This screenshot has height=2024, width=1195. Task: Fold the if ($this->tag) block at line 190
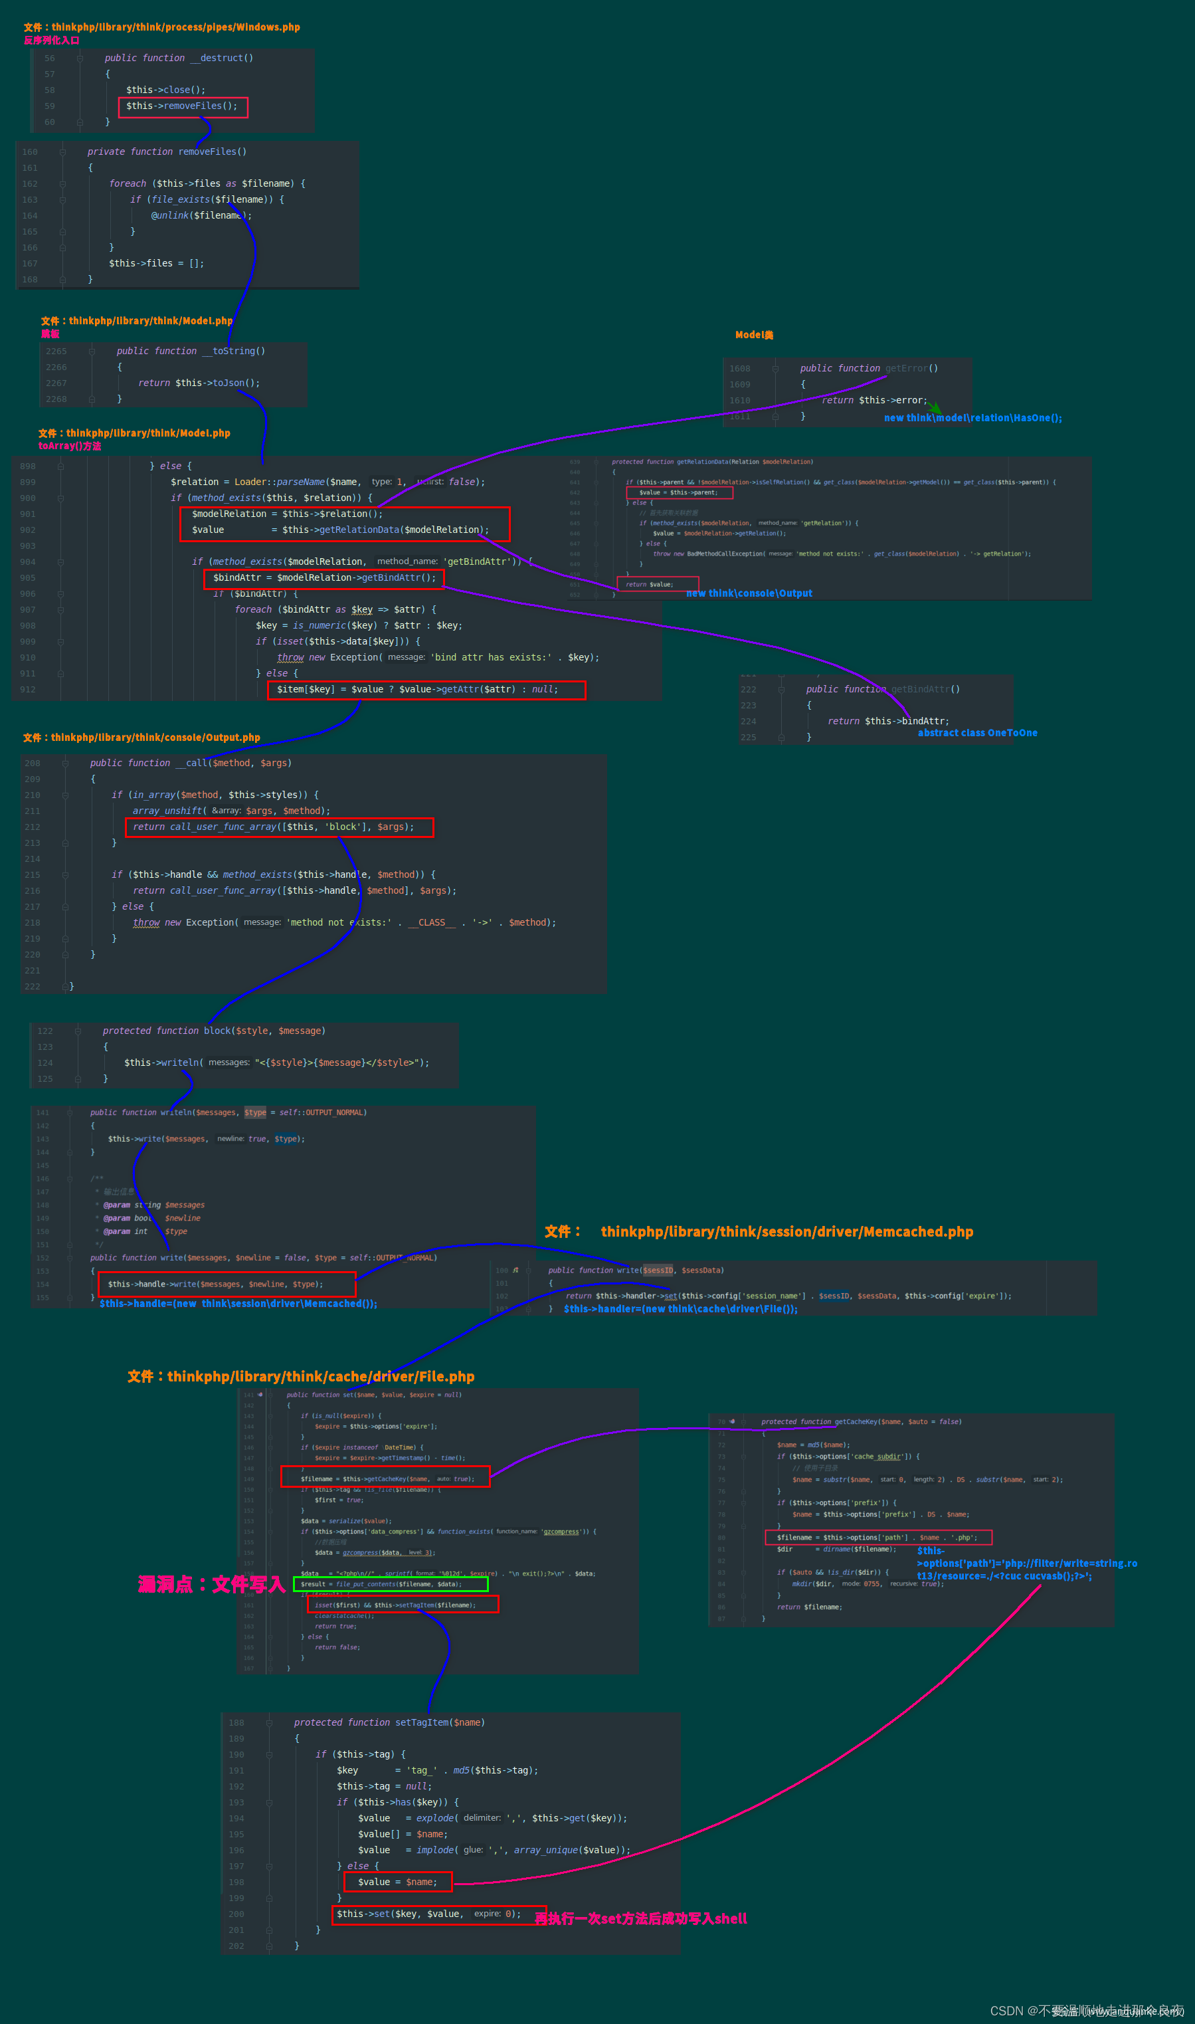point(269,1754)
